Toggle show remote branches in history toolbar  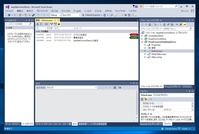[56, 24]
